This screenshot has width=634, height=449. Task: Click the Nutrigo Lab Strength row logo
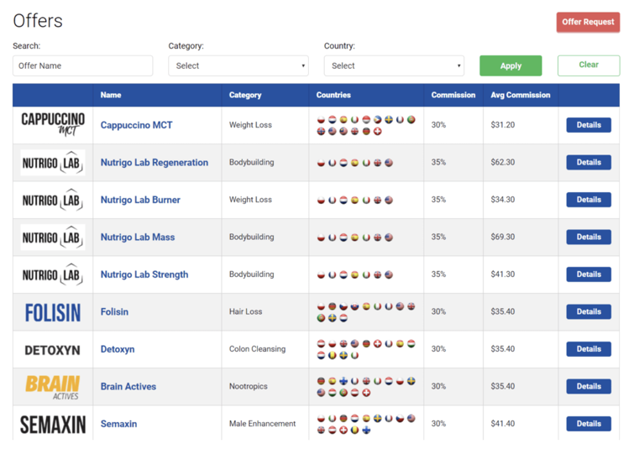pos(53,274)
